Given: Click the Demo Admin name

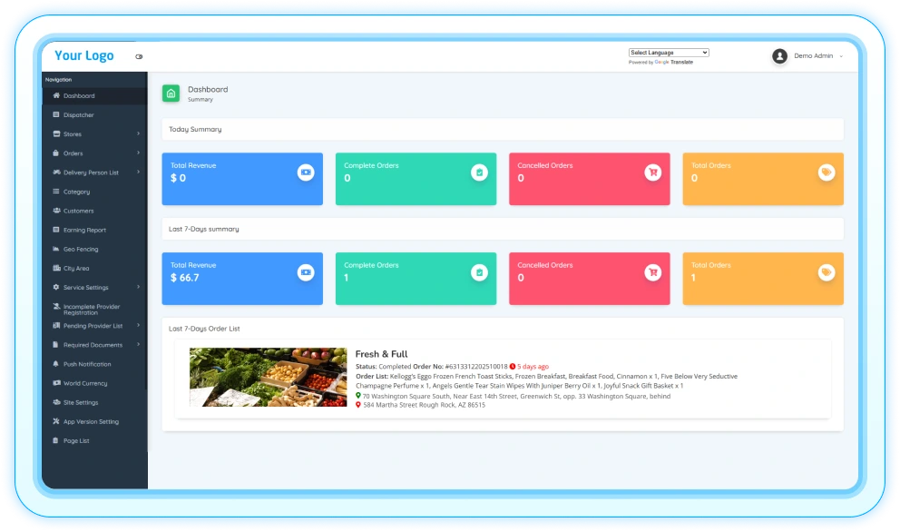Looking at the screenshot, I should (813, 55).
